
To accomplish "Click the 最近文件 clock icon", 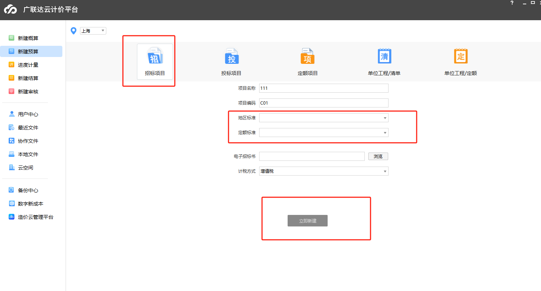I will (x=12, y=127).
